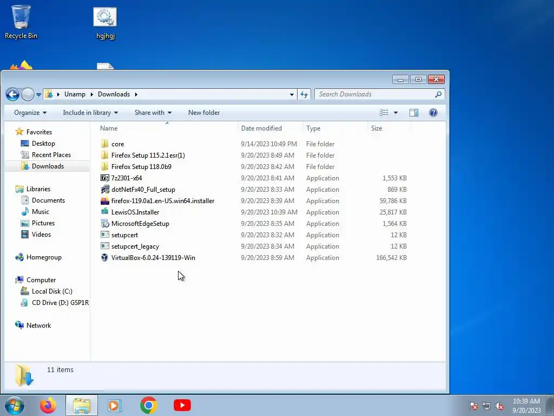Open YouTube shortcut on taskbar
This screenshot has width=554, height=416.
pyautogui.click(x=182, y=405)
